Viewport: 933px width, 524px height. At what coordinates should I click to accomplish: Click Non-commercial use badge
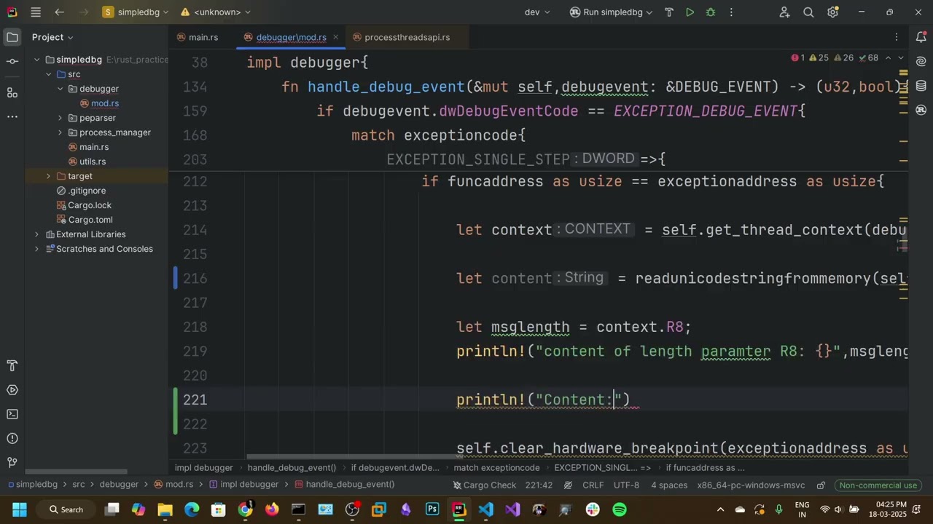click(x=878, y=485)
